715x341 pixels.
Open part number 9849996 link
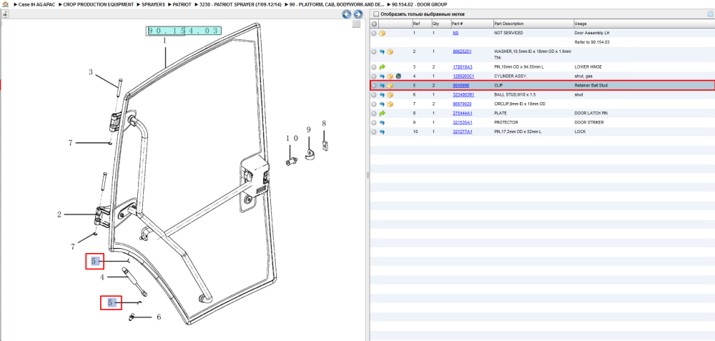[x=461, y=85]
